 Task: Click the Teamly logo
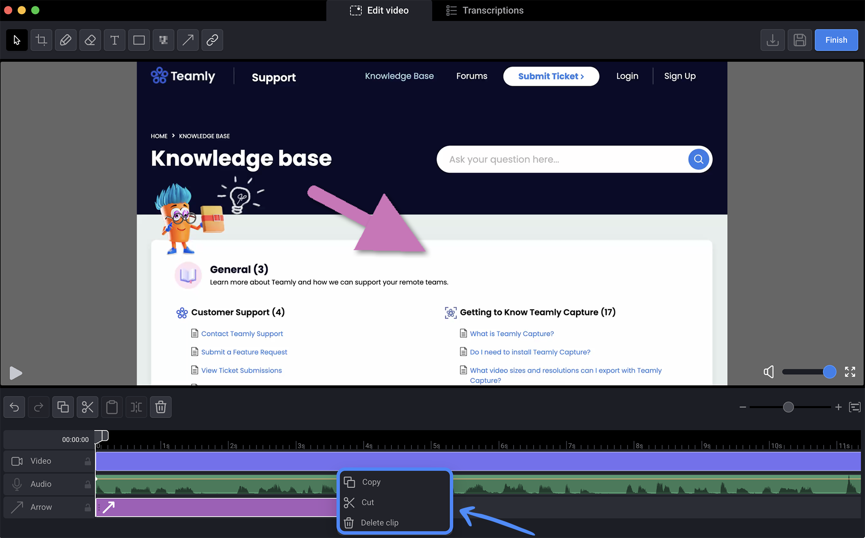click(x=183, y=76)
